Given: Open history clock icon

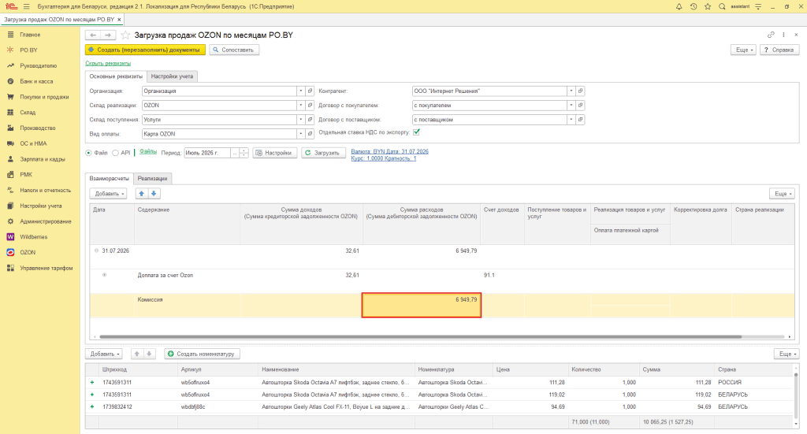Looking at the screenshot, I should (x=694, y=6).
